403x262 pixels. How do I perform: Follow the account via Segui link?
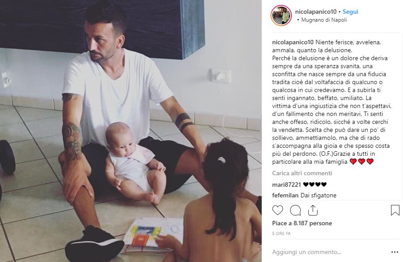click(x=350, y=12)
